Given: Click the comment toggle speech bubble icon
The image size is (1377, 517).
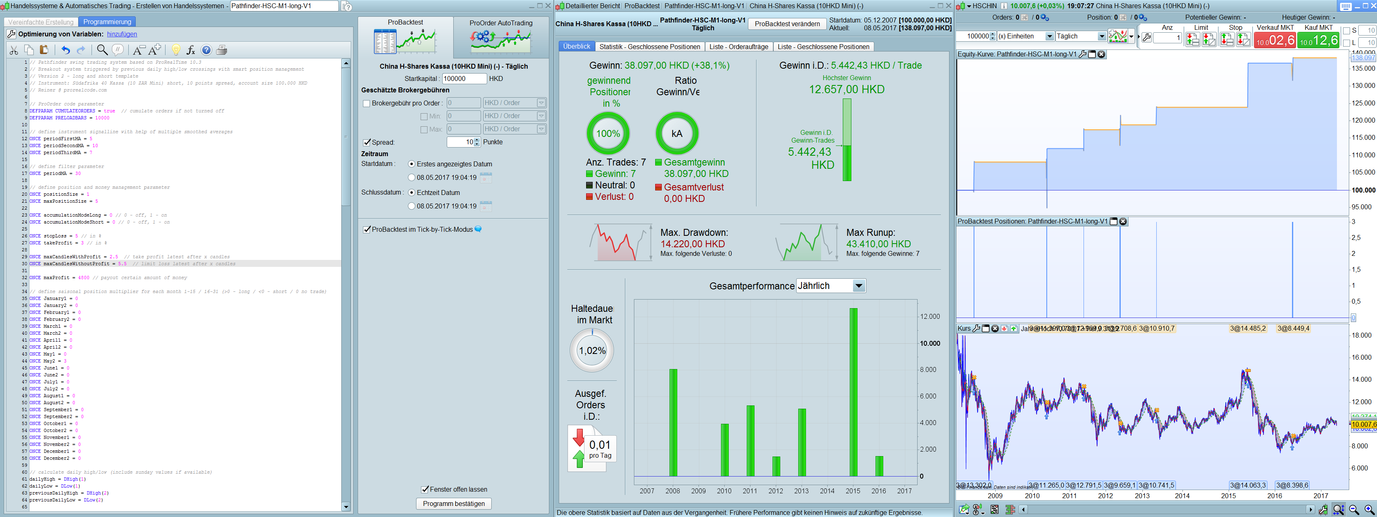Looking at the screenshot, I should coord(118,50).
